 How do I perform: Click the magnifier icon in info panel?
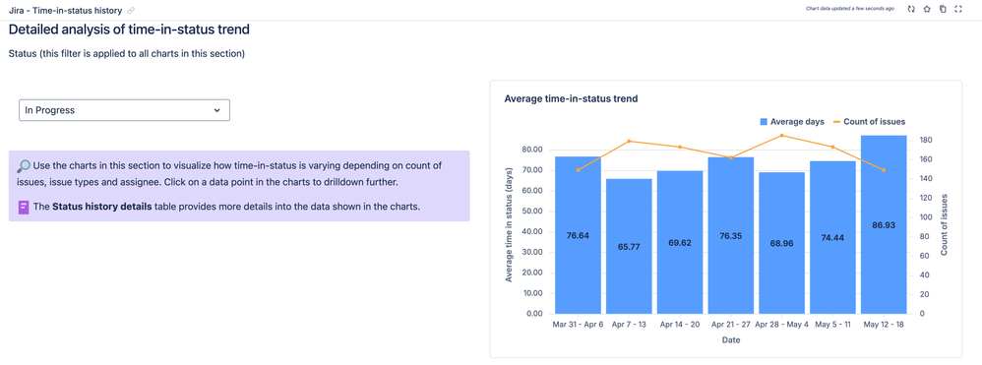coord(24,166)
